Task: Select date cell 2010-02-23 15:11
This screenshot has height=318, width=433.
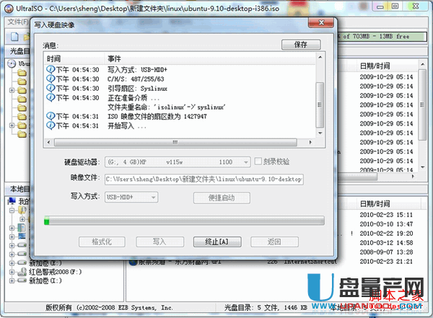Action: (x=386, y=215)
